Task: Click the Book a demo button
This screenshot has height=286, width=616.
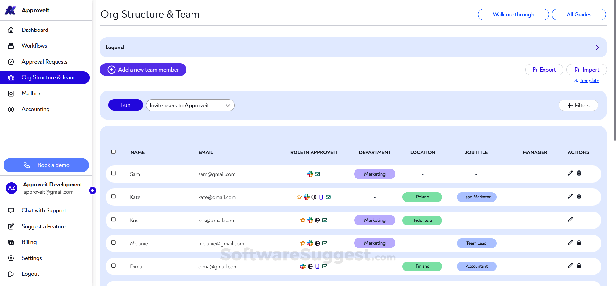Action: (x=46, y=165)
